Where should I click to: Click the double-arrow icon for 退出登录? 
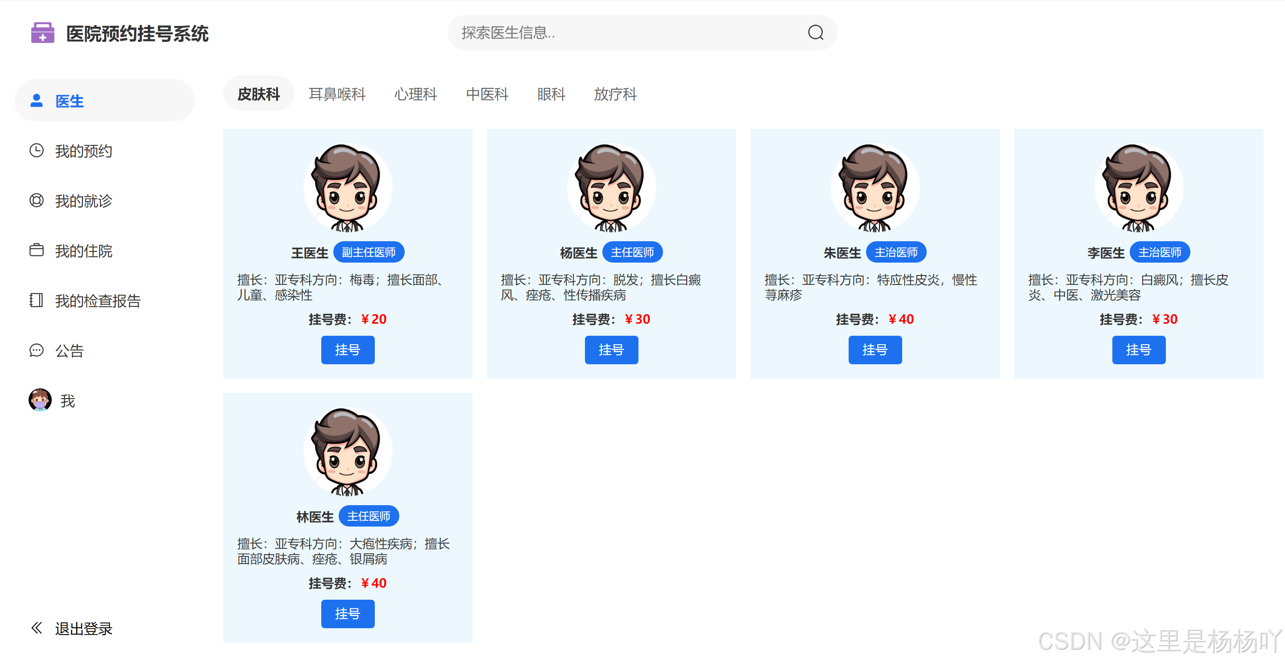point(37,628)
